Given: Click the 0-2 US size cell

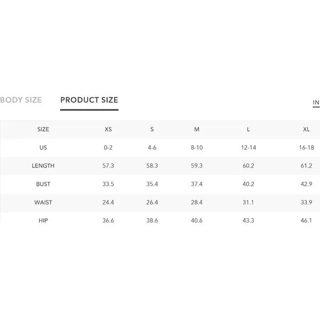Looking at the screenshot, I should pyautogui.click(x=108, y=148).
